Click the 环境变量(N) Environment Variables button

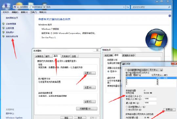point(87,109)
